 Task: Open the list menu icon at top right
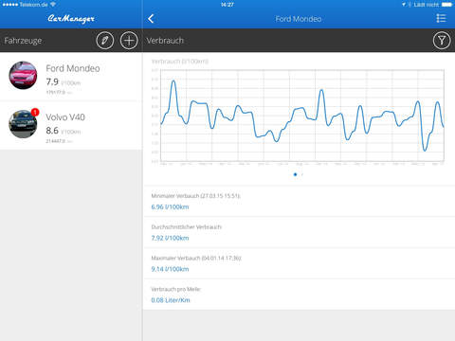click(x=441, y=18)
